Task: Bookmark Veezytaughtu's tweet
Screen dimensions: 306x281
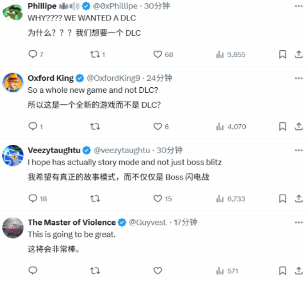Action: point(283,198)
